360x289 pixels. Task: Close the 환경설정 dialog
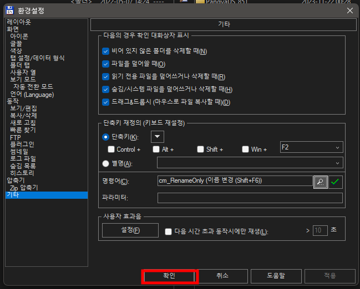[350, 11]
